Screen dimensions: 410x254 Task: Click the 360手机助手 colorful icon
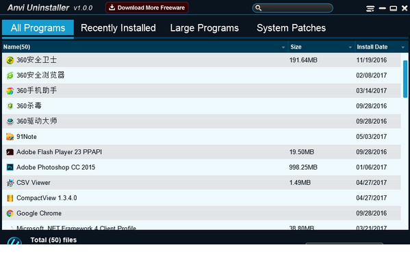(x=10, y=91)
